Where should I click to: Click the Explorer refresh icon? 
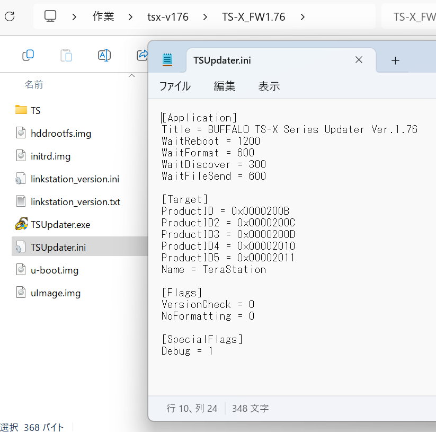point(10,16)
